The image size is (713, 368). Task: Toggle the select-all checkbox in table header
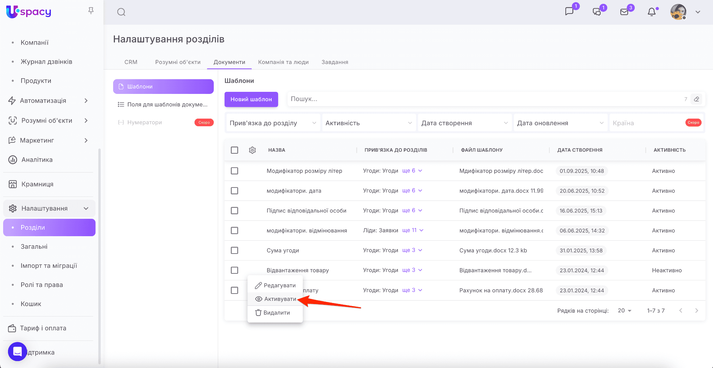click(x=235, y=150)
